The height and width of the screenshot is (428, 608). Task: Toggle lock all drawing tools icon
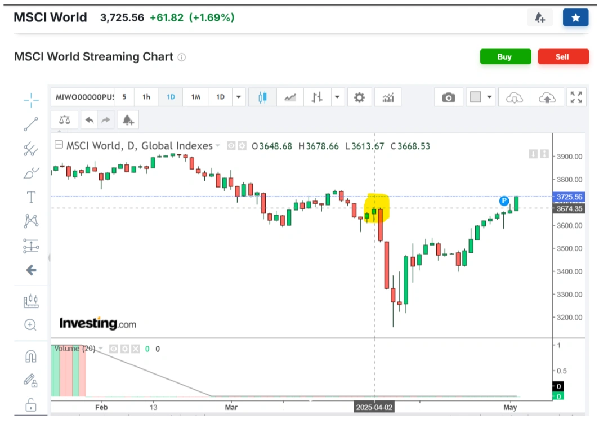click(x=31, y=405)
